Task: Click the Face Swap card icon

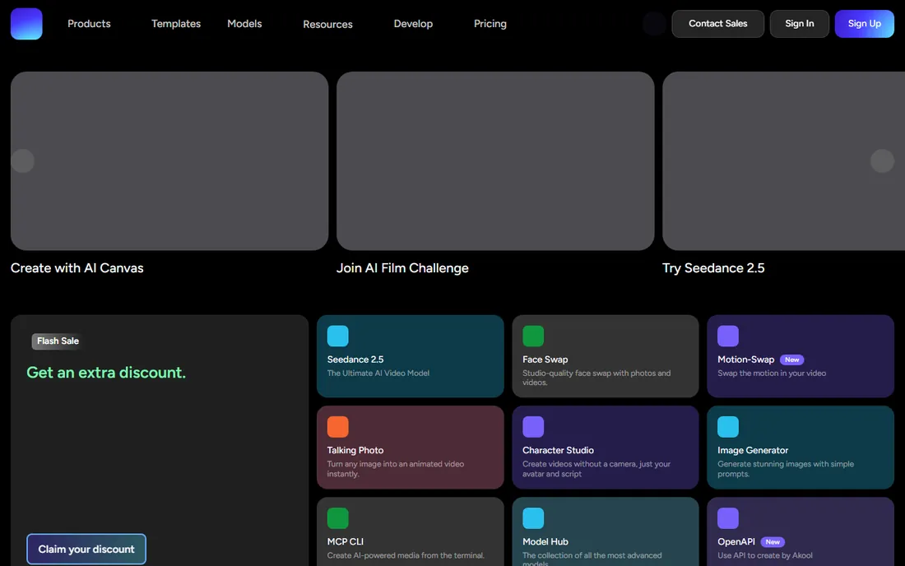Action: (x=533, y=336)
